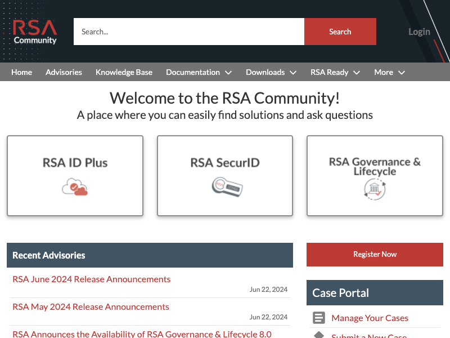Viewport: 450px width, 338px height.
Task: Open the Advisories menu item
Action: (64, 72)
